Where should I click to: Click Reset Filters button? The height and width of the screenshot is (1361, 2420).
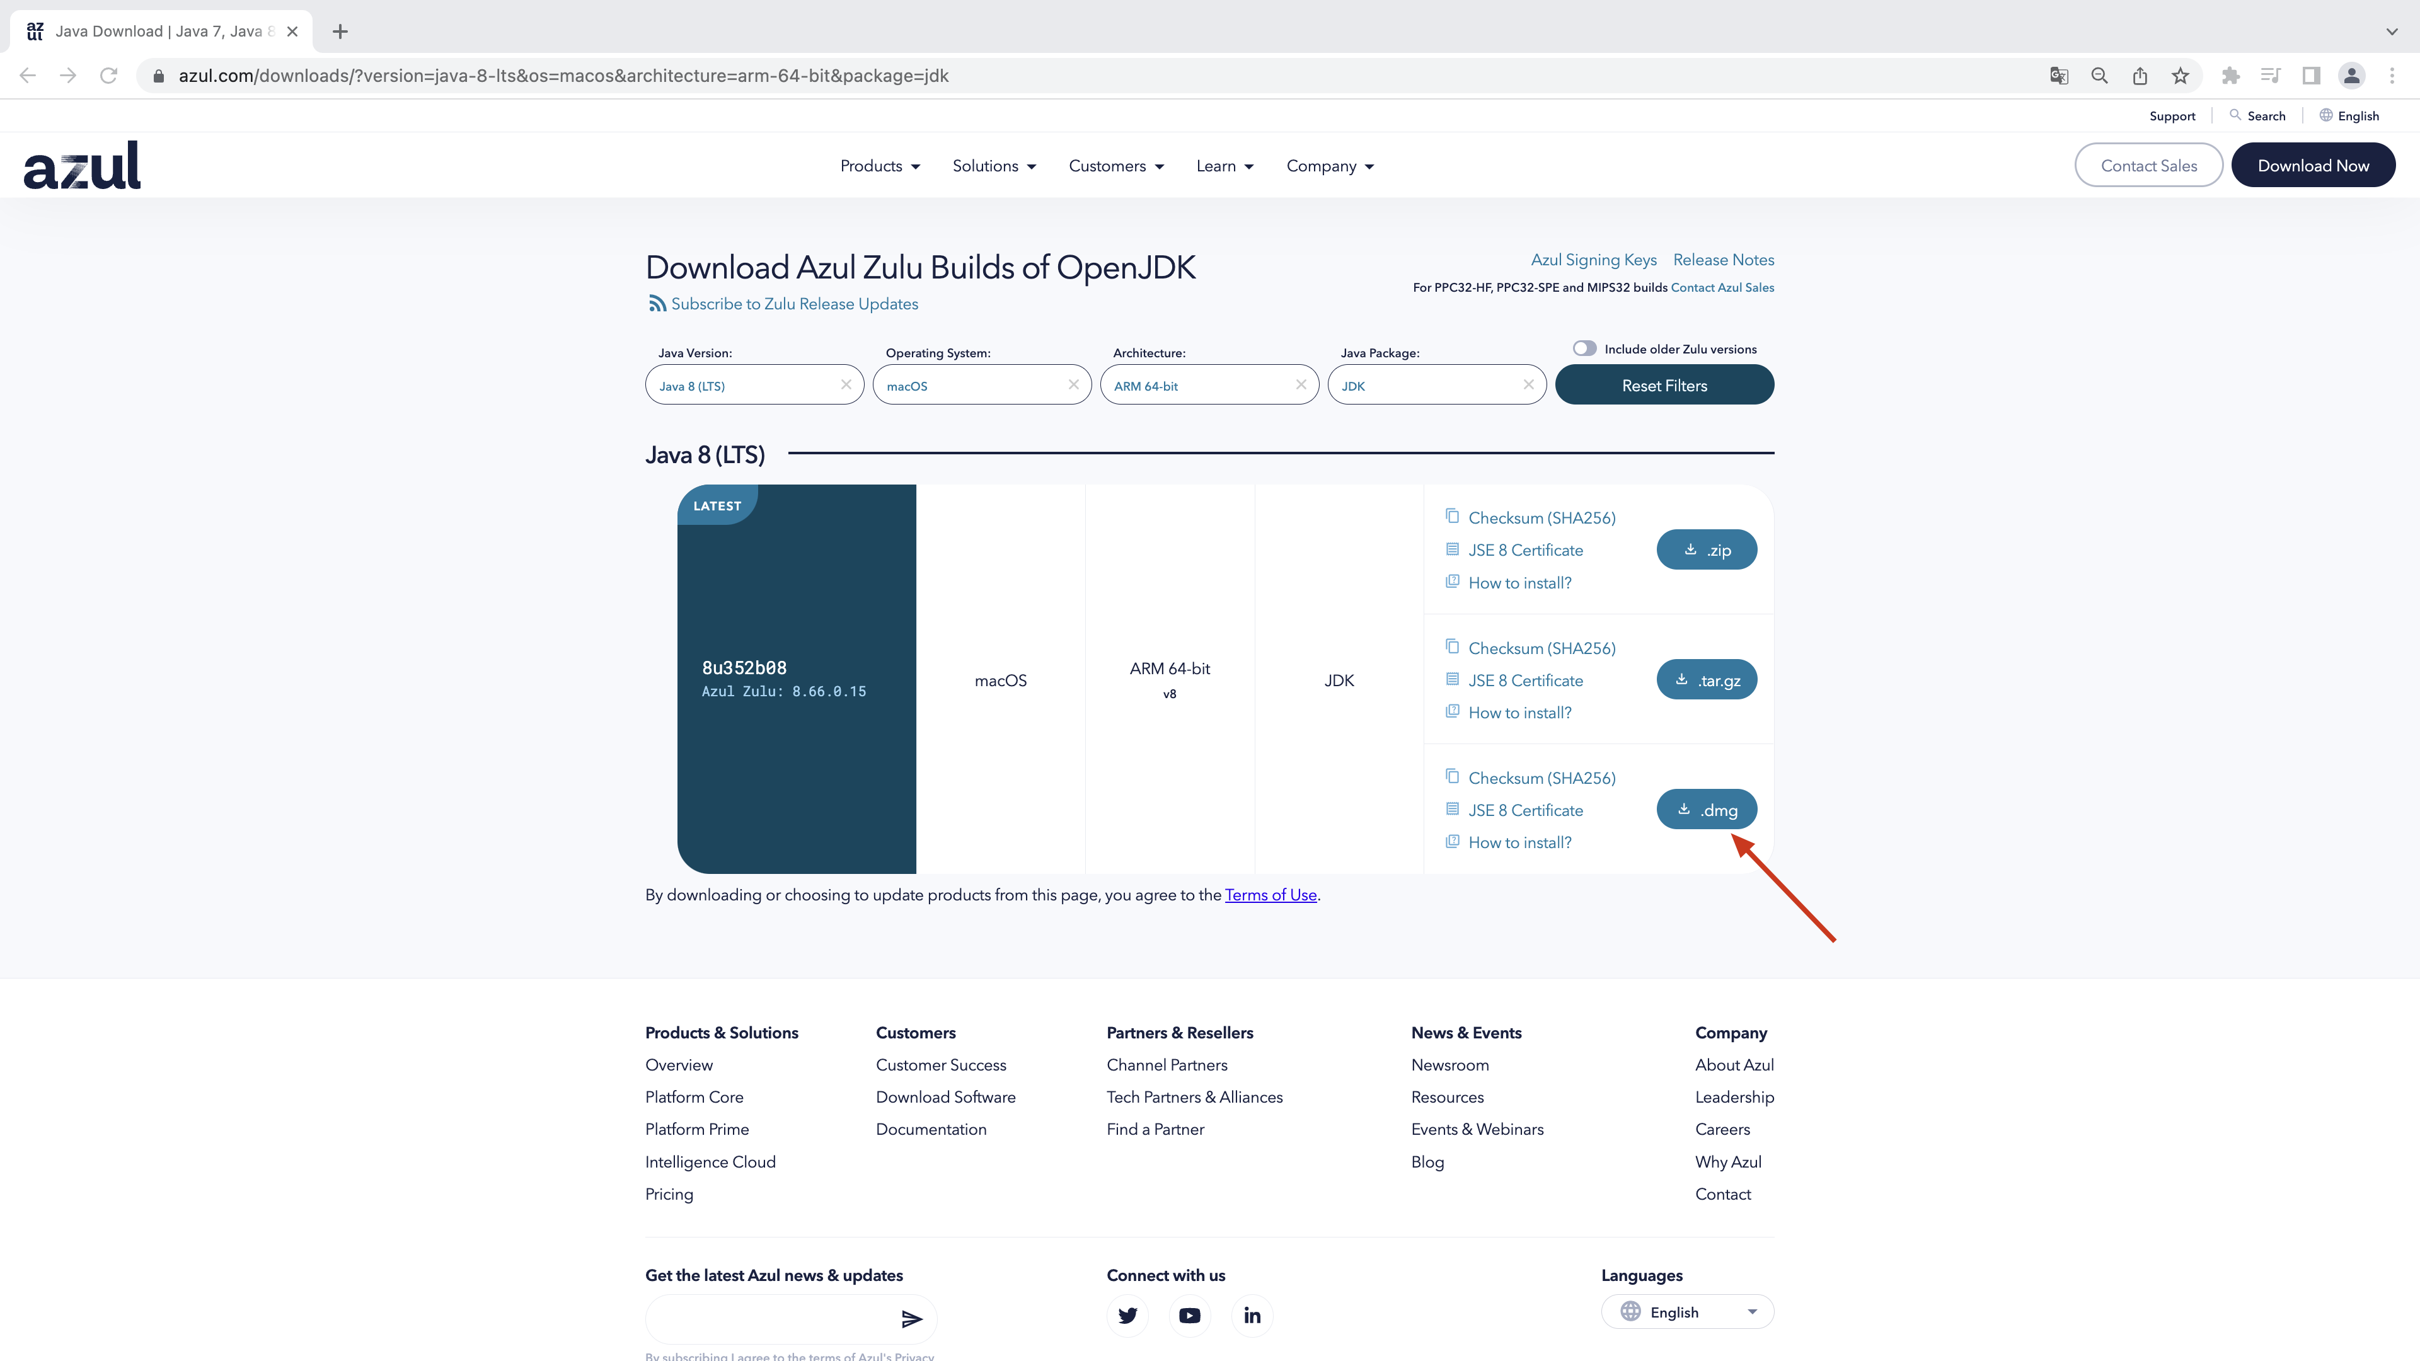click(x=1664, y=385)
